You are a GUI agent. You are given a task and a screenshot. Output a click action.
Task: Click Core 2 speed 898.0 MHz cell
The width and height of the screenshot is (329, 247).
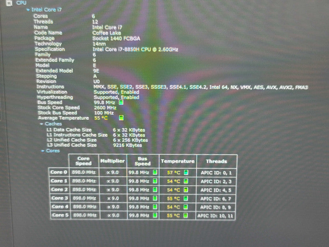pos(85,190)
